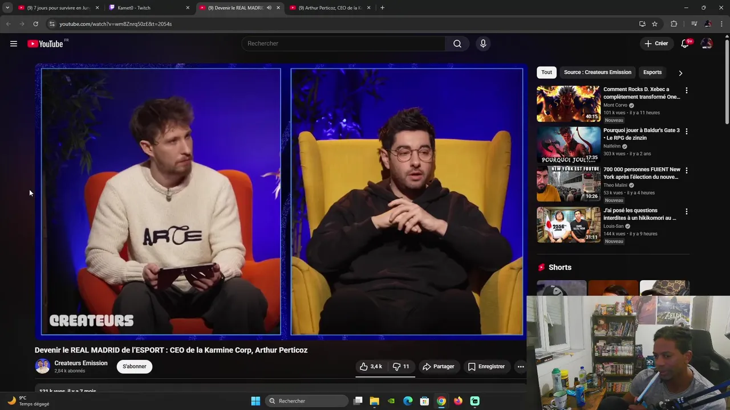Open the hikikomori video thumbnail
This screenshot has width=730, height=410.
pyautogui.click(x=568, y=225)
